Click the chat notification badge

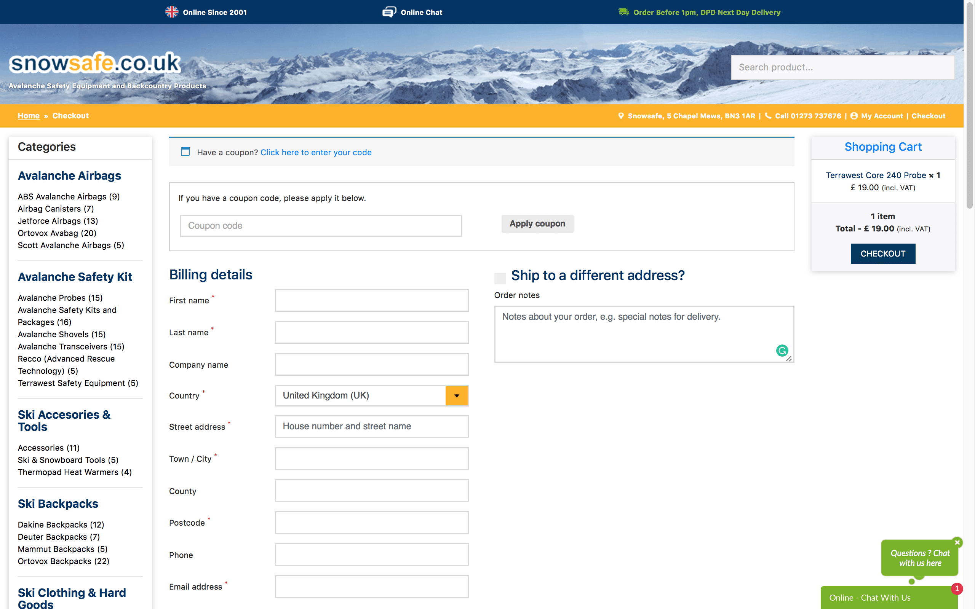click(957, 588)
